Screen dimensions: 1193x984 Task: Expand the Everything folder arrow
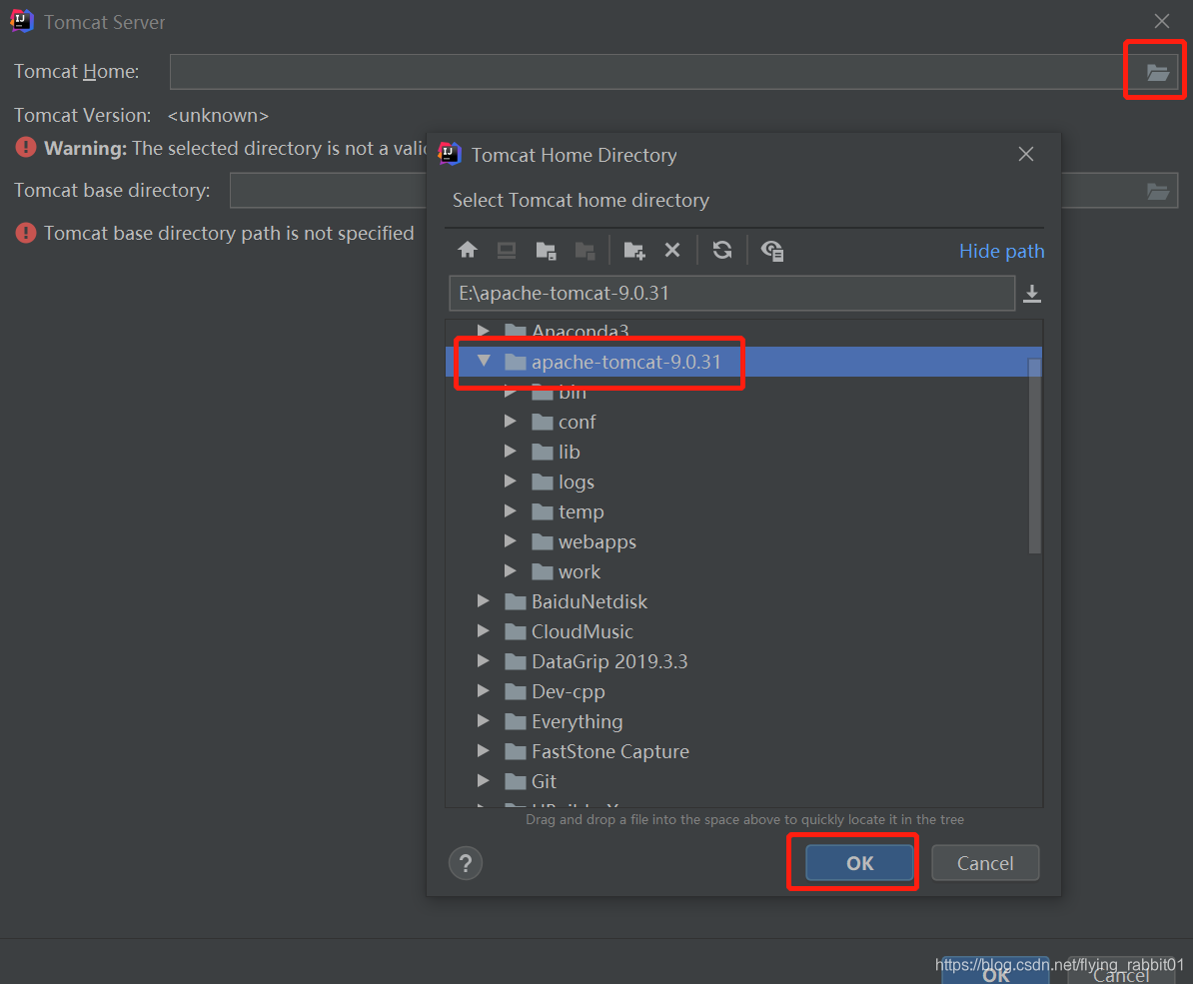click(x=484, y=720)
